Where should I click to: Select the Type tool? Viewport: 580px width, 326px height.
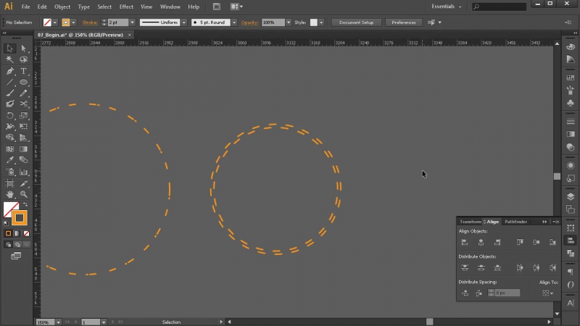click(23, 71)
